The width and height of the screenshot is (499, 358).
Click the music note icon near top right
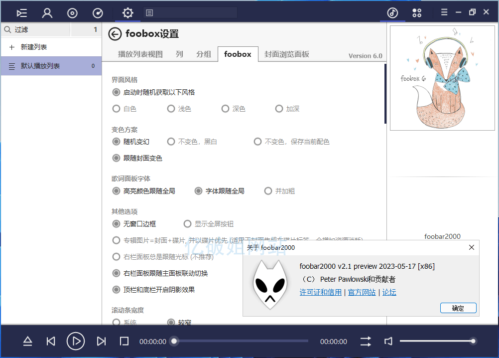click(x=393, y=11)
